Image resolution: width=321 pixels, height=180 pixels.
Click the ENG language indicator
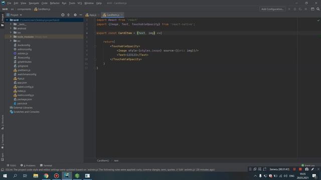tap(292, 175)
